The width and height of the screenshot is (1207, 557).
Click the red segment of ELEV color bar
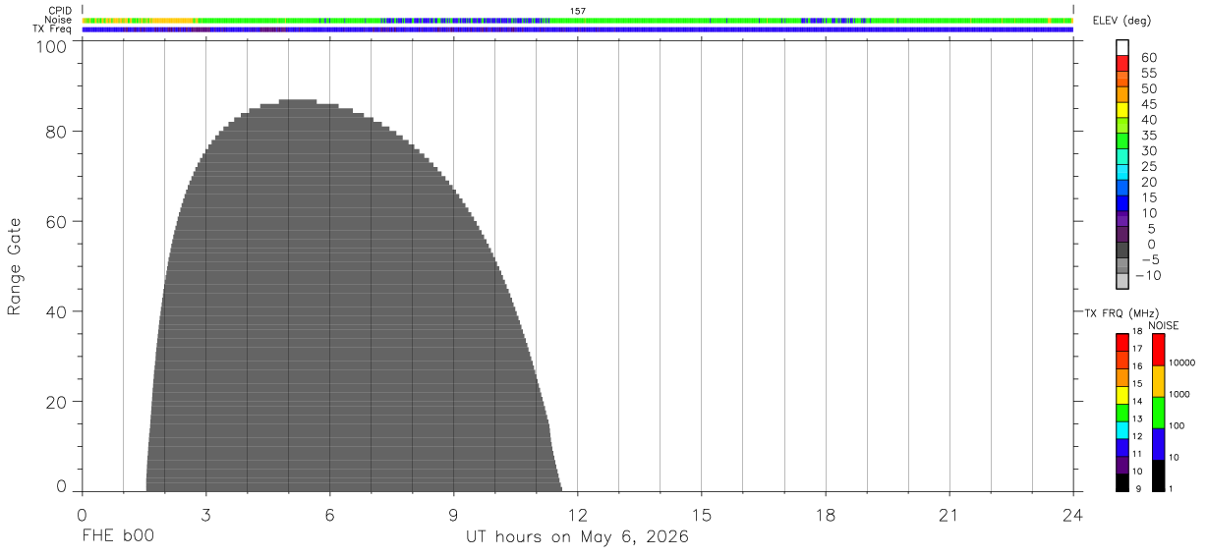pos(1122,64)
